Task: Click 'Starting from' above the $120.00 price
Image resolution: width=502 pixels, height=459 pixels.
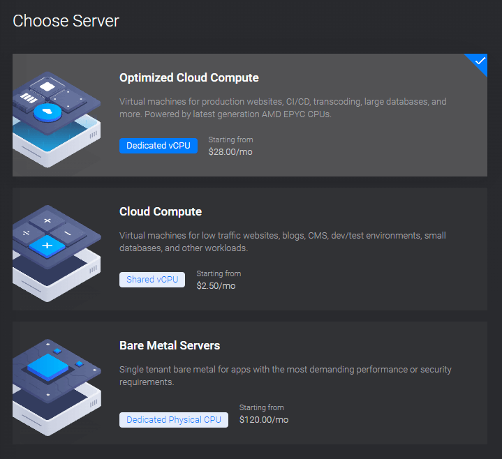Action: click(261, 407)
